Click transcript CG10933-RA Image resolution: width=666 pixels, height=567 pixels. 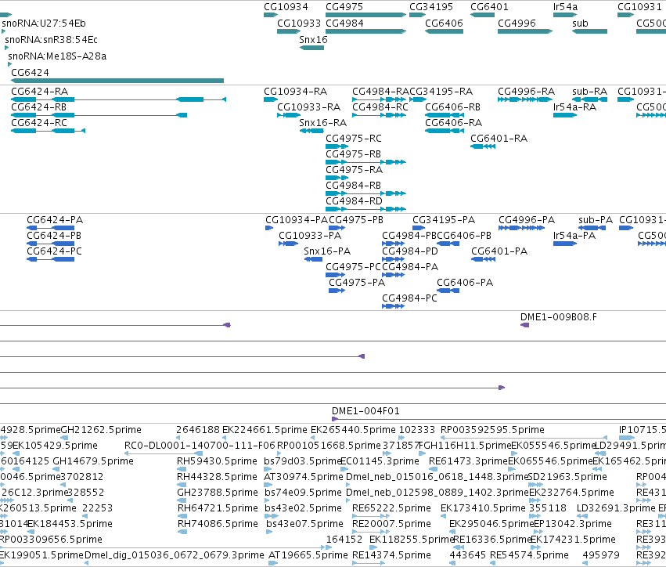pos(289,115)
